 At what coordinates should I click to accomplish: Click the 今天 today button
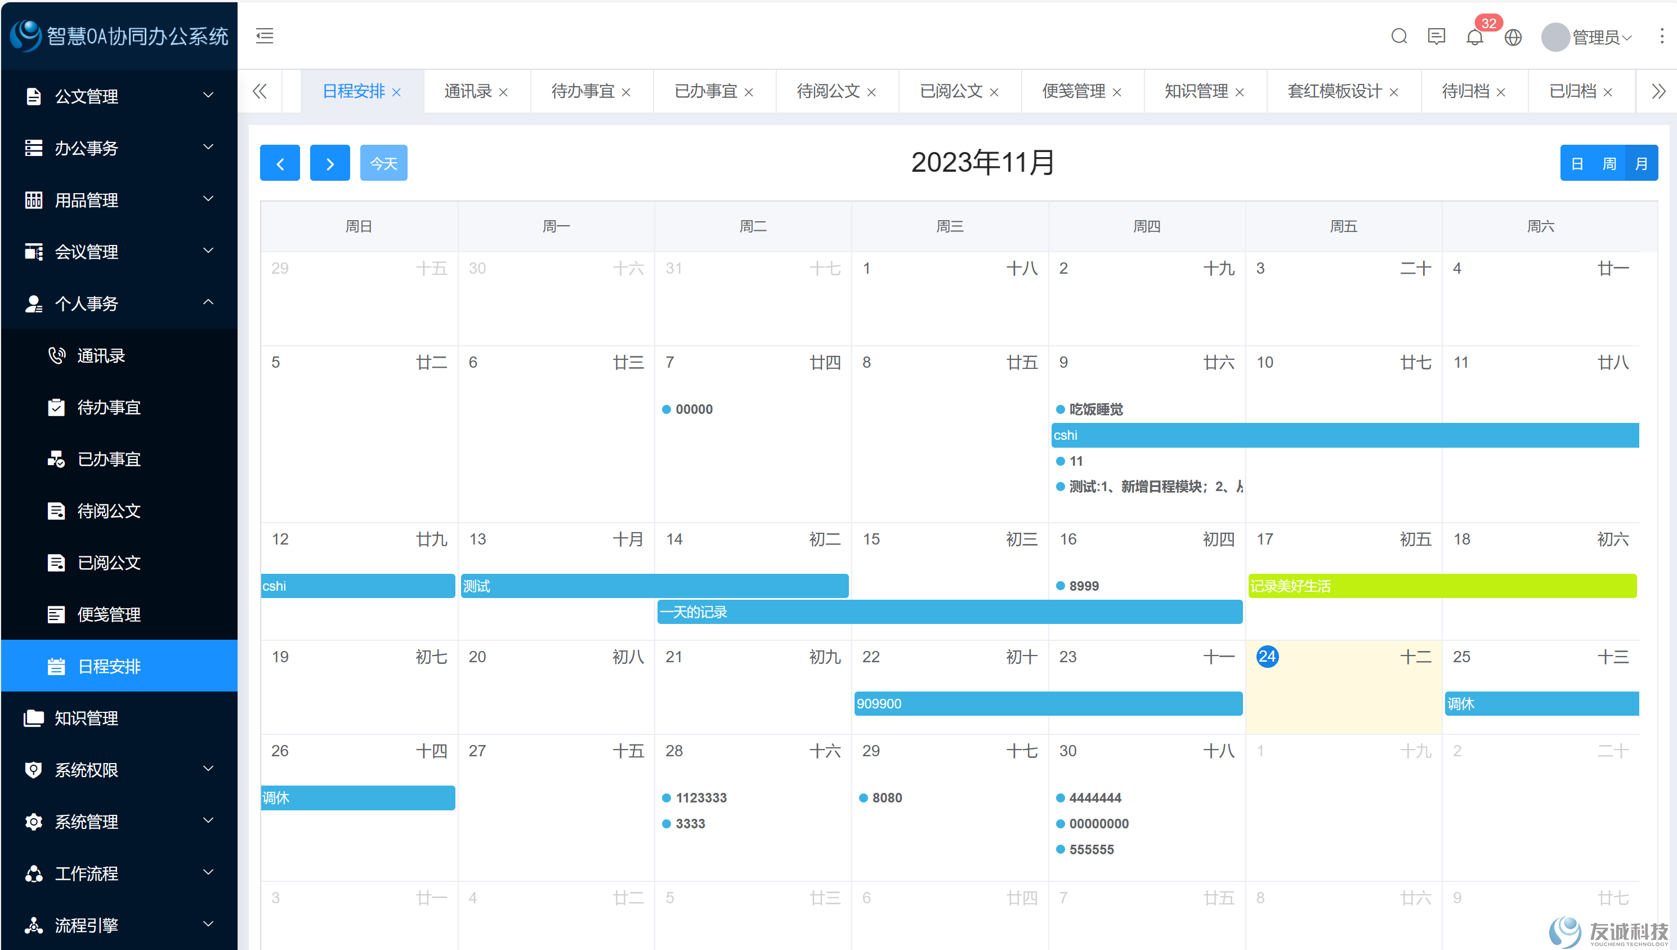pyautogui.click(x=383, y=163)
